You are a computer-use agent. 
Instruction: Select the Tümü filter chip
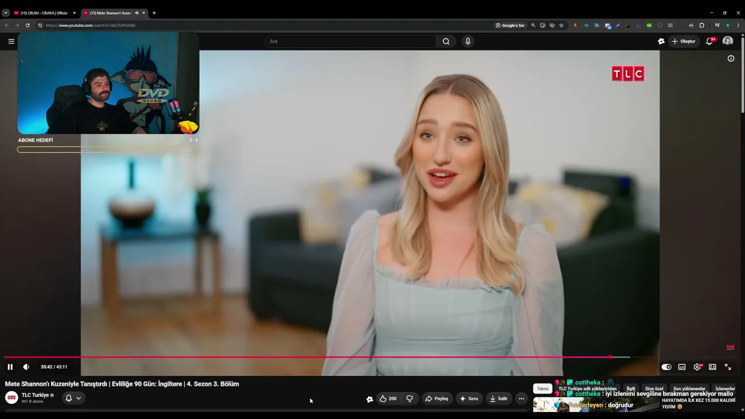tap(542, 389)
